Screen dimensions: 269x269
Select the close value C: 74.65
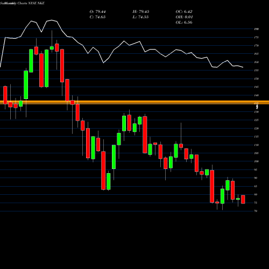pos(97,17)
